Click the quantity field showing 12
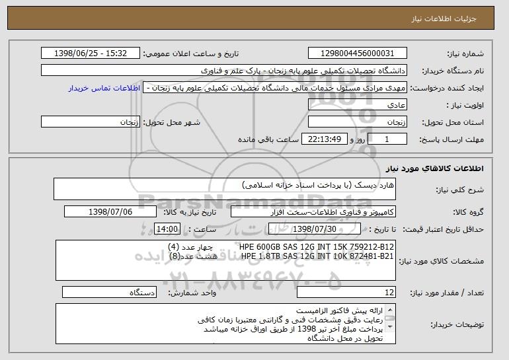This screenshot has height=360, width=509. tap(346, 292)
